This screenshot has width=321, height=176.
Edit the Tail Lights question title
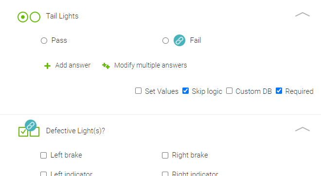click(x=62, y=16)
